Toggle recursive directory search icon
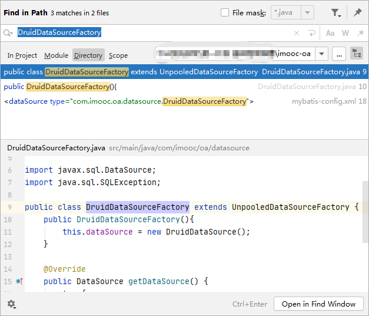The image size is (369, 316). click(356, 54)
